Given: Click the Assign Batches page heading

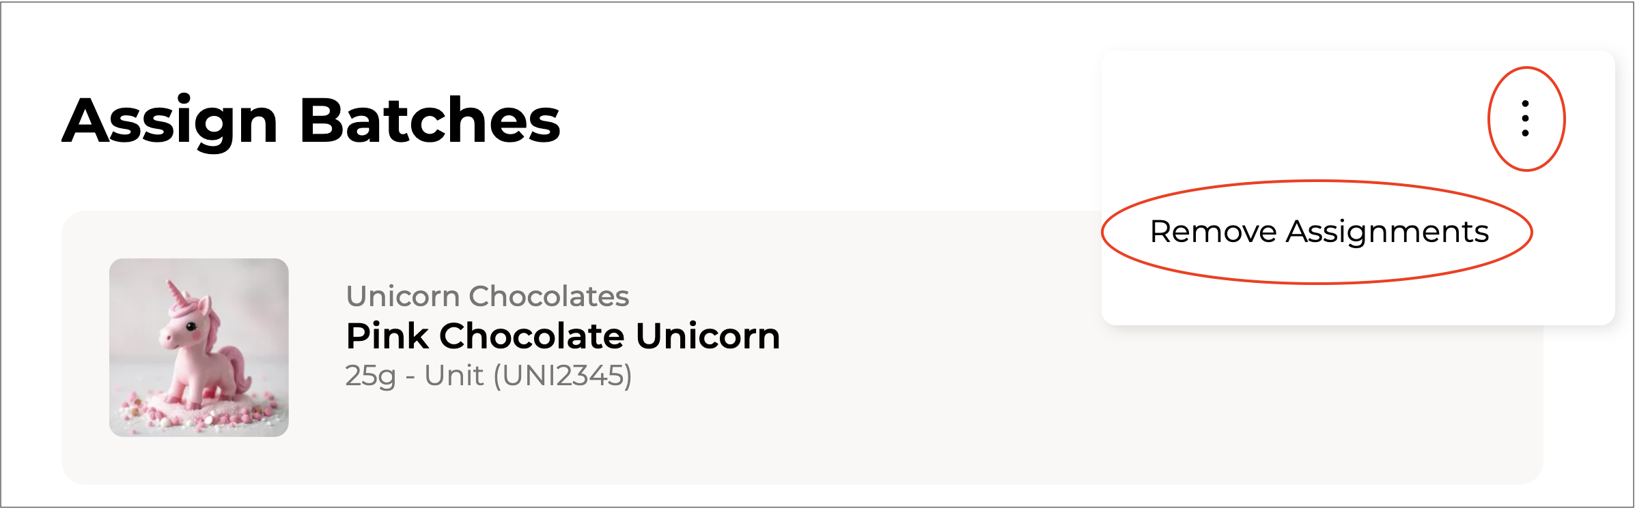Looking at the screenshot, I should click(311, 121).
